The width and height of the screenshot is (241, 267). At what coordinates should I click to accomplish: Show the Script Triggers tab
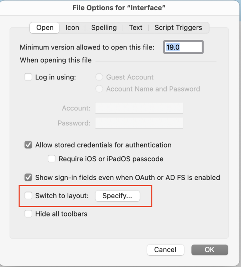[178, 28]
